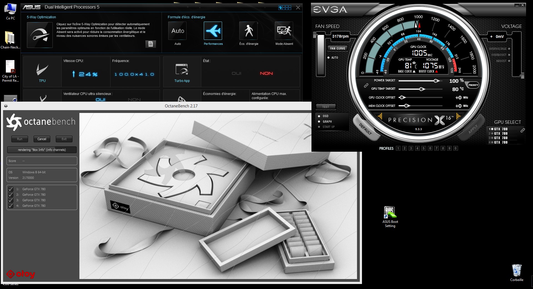Screen dimensions: 533x289
Task: Uncheck GPU 4 GeForce GTX 780 checkbox
Action: 11,206
